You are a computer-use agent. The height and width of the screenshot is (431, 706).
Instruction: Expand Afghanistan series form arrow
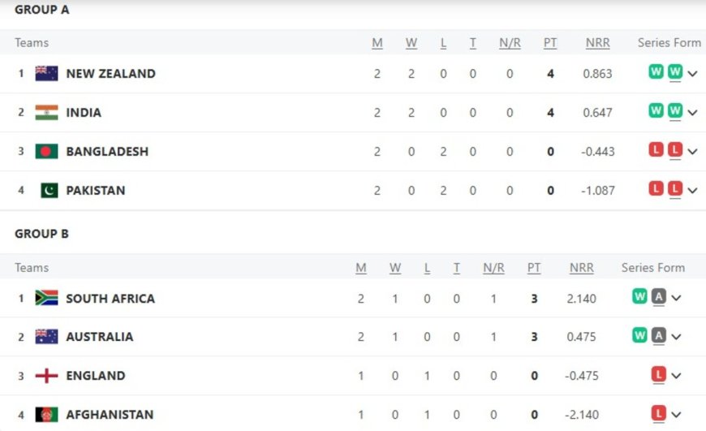pyautogui.click(x=676, y=415)
